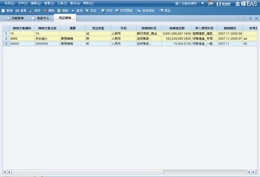Click the 待摊销总额 column header
The height and width of the screenshot is (177, 260).
coord(177,28)
